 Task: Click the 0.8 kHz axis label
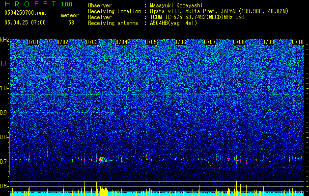click(4, 137)
